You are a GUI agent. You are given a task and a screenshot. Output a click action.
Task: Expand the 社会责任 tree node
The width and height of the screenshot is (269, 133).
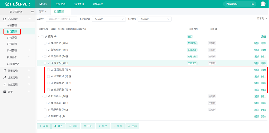point(42,97)
